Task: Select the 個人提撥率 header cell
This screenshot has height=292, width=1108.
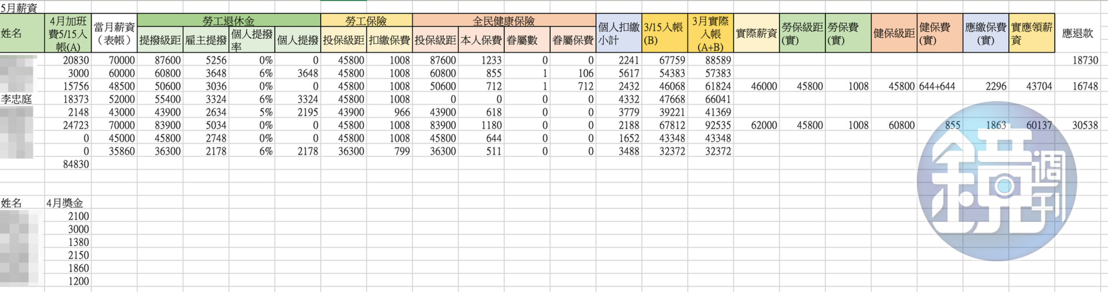Action: (252, 40)
